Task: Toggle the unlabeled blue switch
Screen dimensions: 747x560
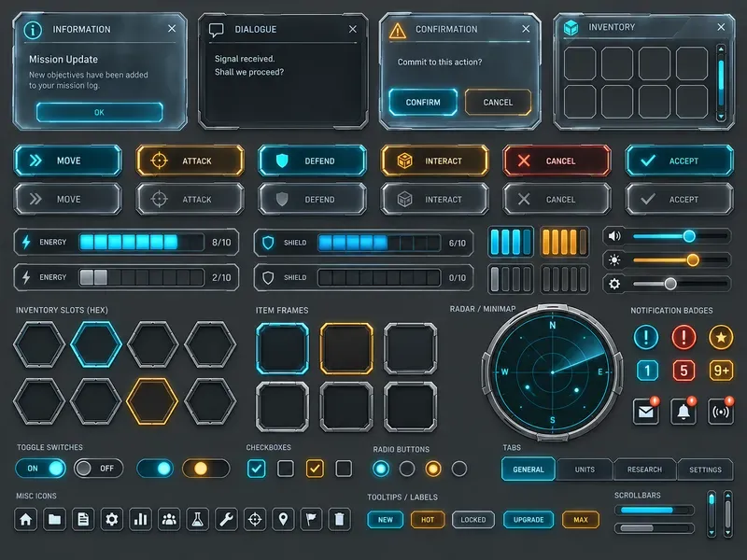Action: [155, 469]
